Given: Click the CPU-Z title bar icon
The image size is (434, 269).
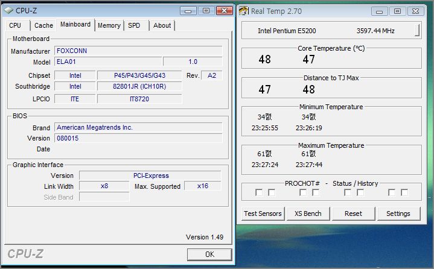Looking at the screenshot, I should (x=8, y=10).
